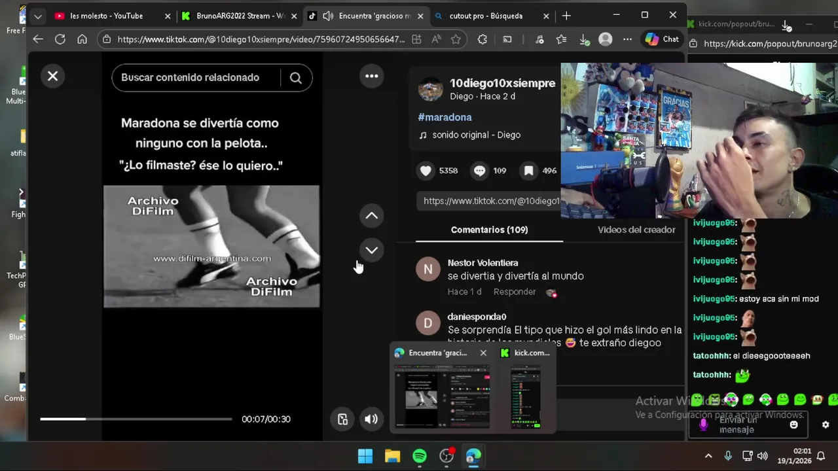Screen dimensions: 838x471
Task: Open Edge downloads icon
Action: [x=584, y=39]
